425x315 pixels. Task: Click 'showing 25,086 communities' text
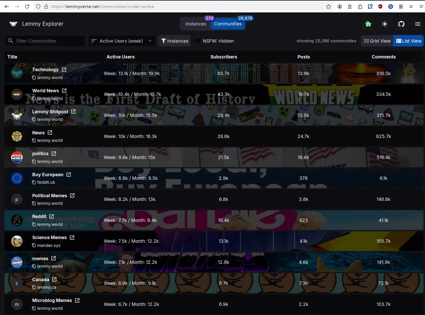pyautogui.click(x=326, y=41)
